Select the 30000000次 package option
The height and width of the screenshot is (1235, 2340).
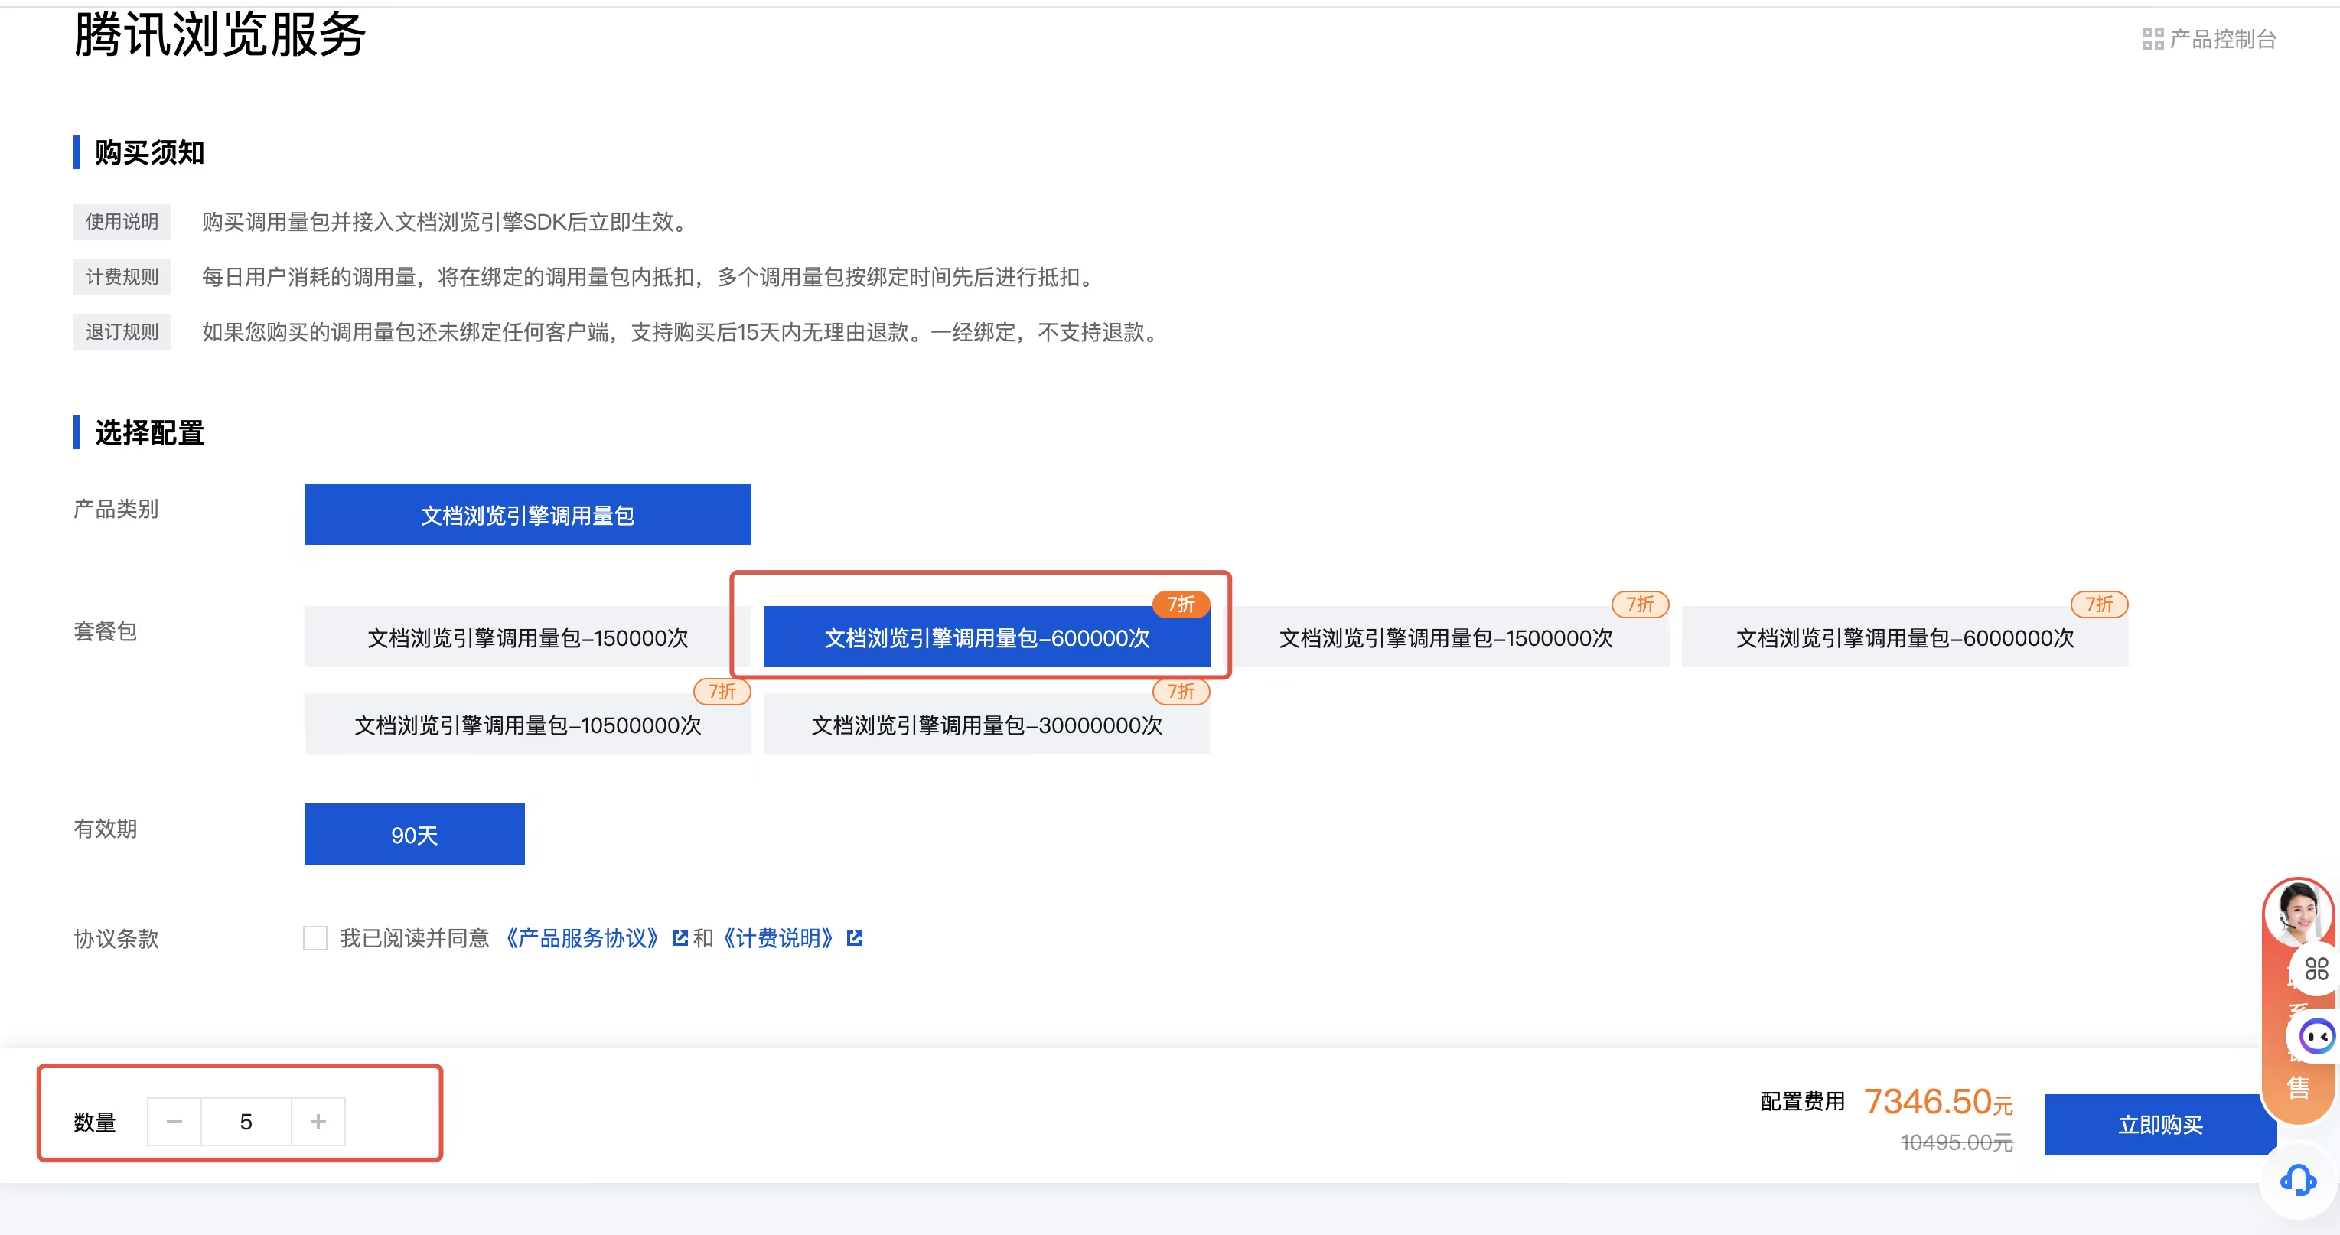coord(986,725)
